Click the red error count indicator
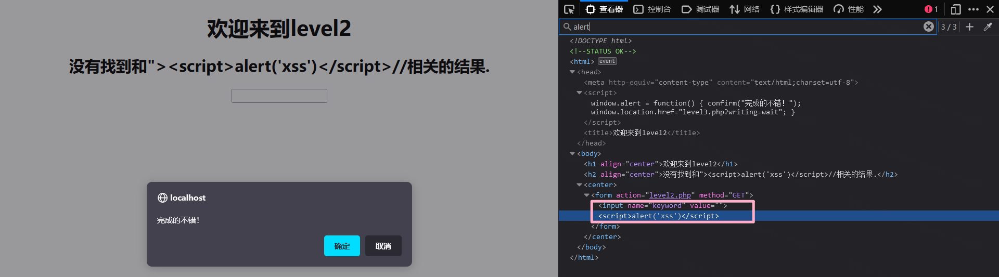The height and width of the screenshot is (277, 999). [931, 9]
